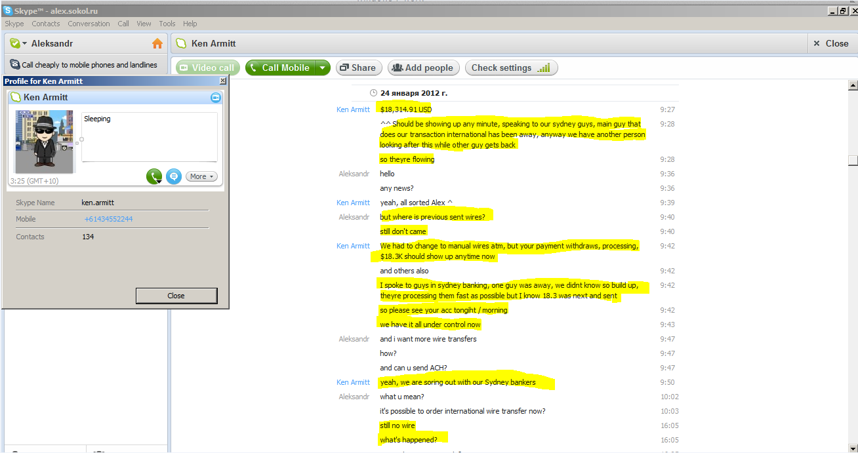Call Ken using the green phone button in profile
Image resolution: width=858 pixels, height=453 pixels.
[154, 176]
